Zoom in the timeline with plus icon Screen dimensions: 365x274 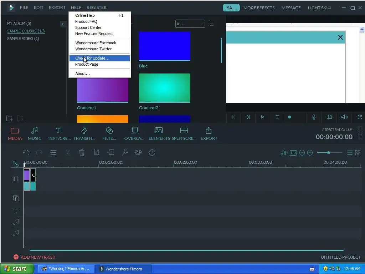[310, 153]
